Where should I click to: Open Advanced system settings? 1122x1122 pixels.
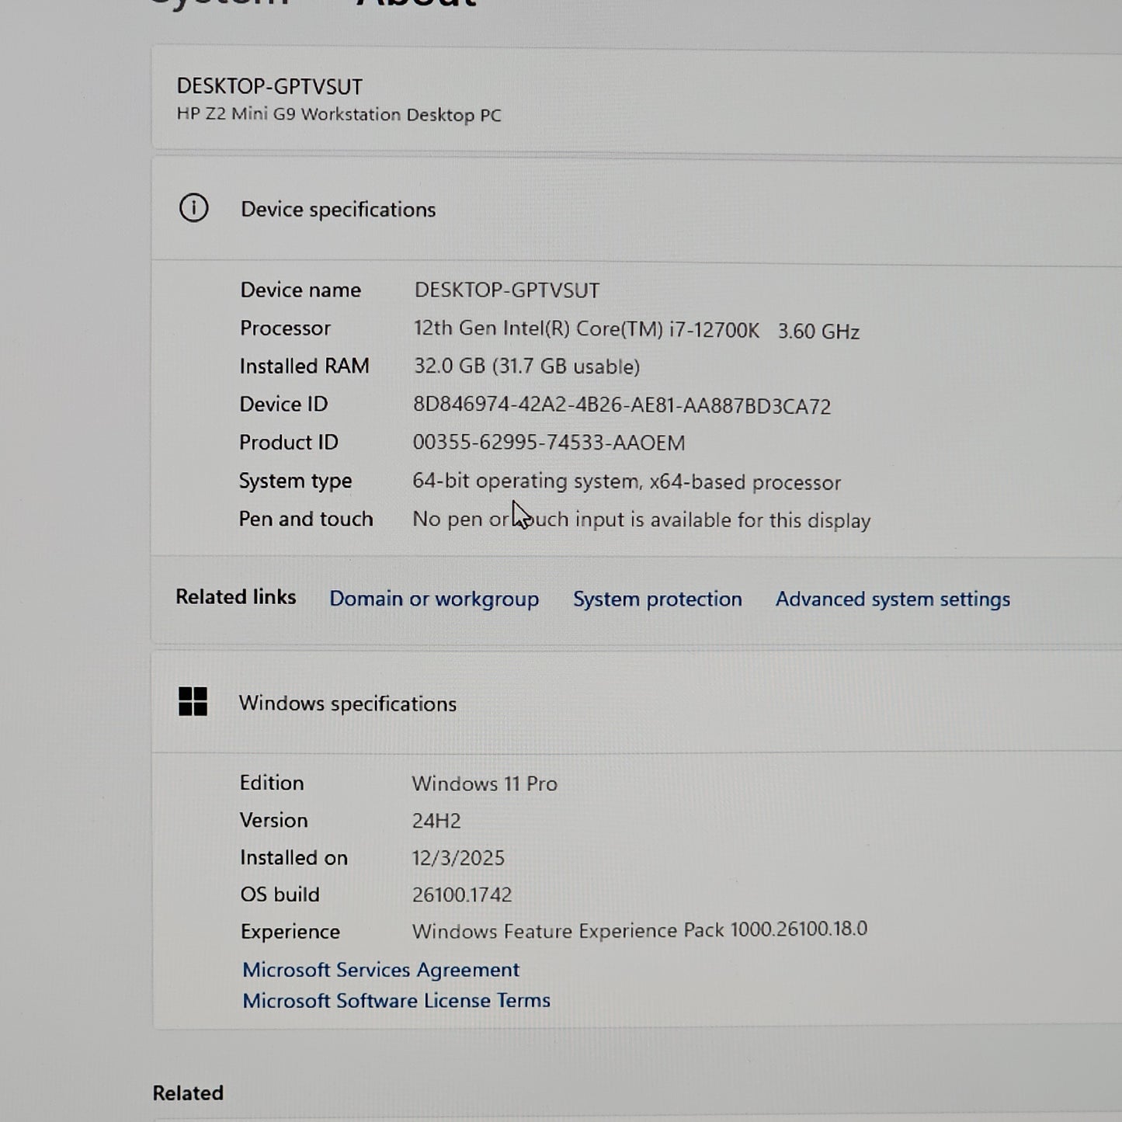click(x=893, y=599)
